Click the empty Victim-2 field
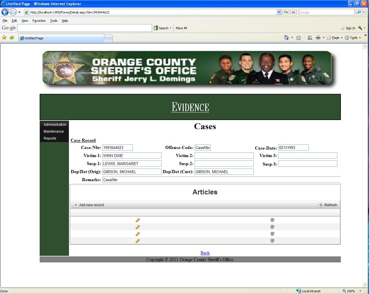Image resolution: width=369 pixels, height=294 pixels. tap(224, 156)
